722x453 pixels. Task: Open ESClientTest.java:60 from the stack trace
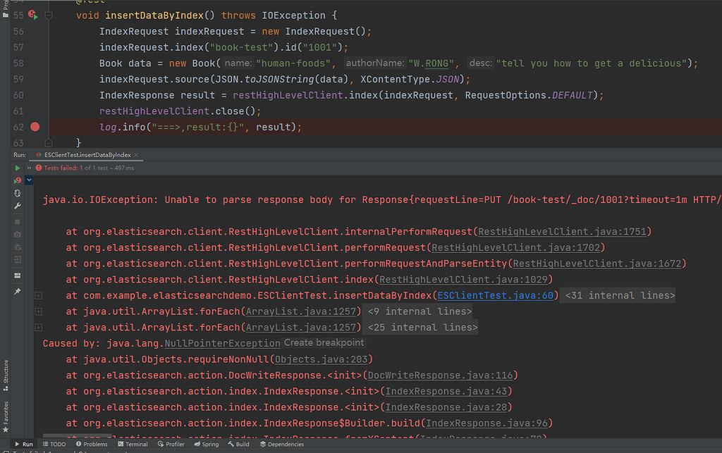(x=496, y=295)
